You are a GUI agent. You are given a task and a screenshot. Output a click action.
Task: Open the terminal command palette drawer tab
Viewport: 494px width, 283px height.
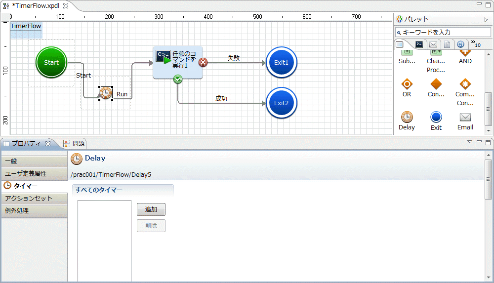tap(419, 44)
